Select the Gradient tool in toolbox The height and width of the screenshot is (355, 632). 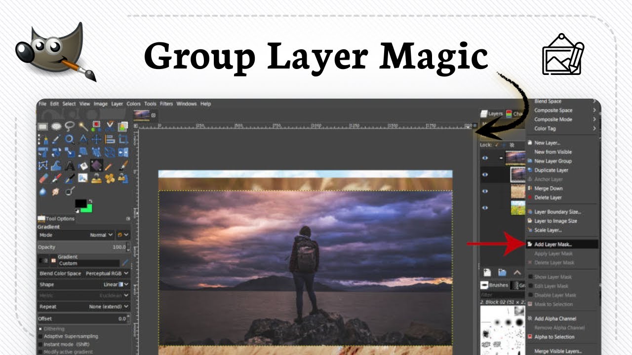pyautogui.click(x=96, y=165)
